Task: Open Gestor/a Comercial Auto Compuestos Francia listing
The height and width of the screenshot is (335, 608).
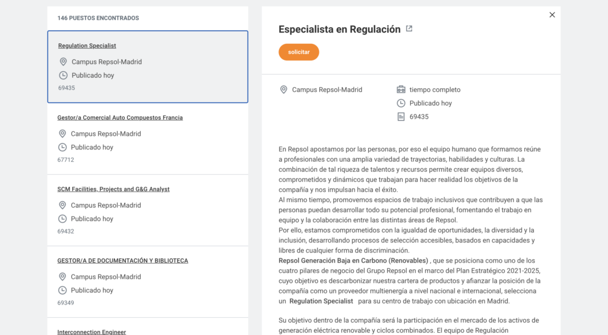Action: [x=120, y=117]
